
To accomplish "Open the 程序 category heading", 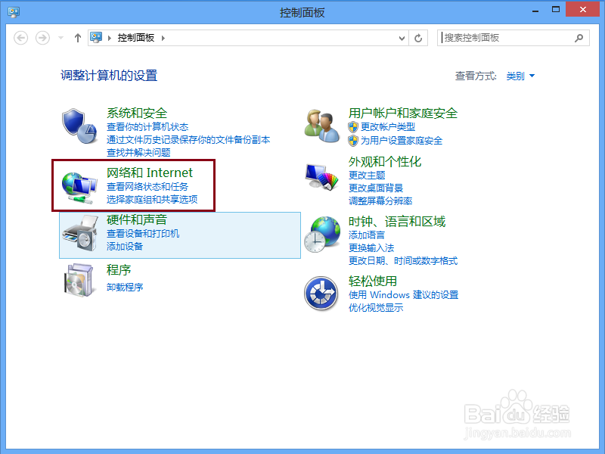I will [x=119, y=270].
